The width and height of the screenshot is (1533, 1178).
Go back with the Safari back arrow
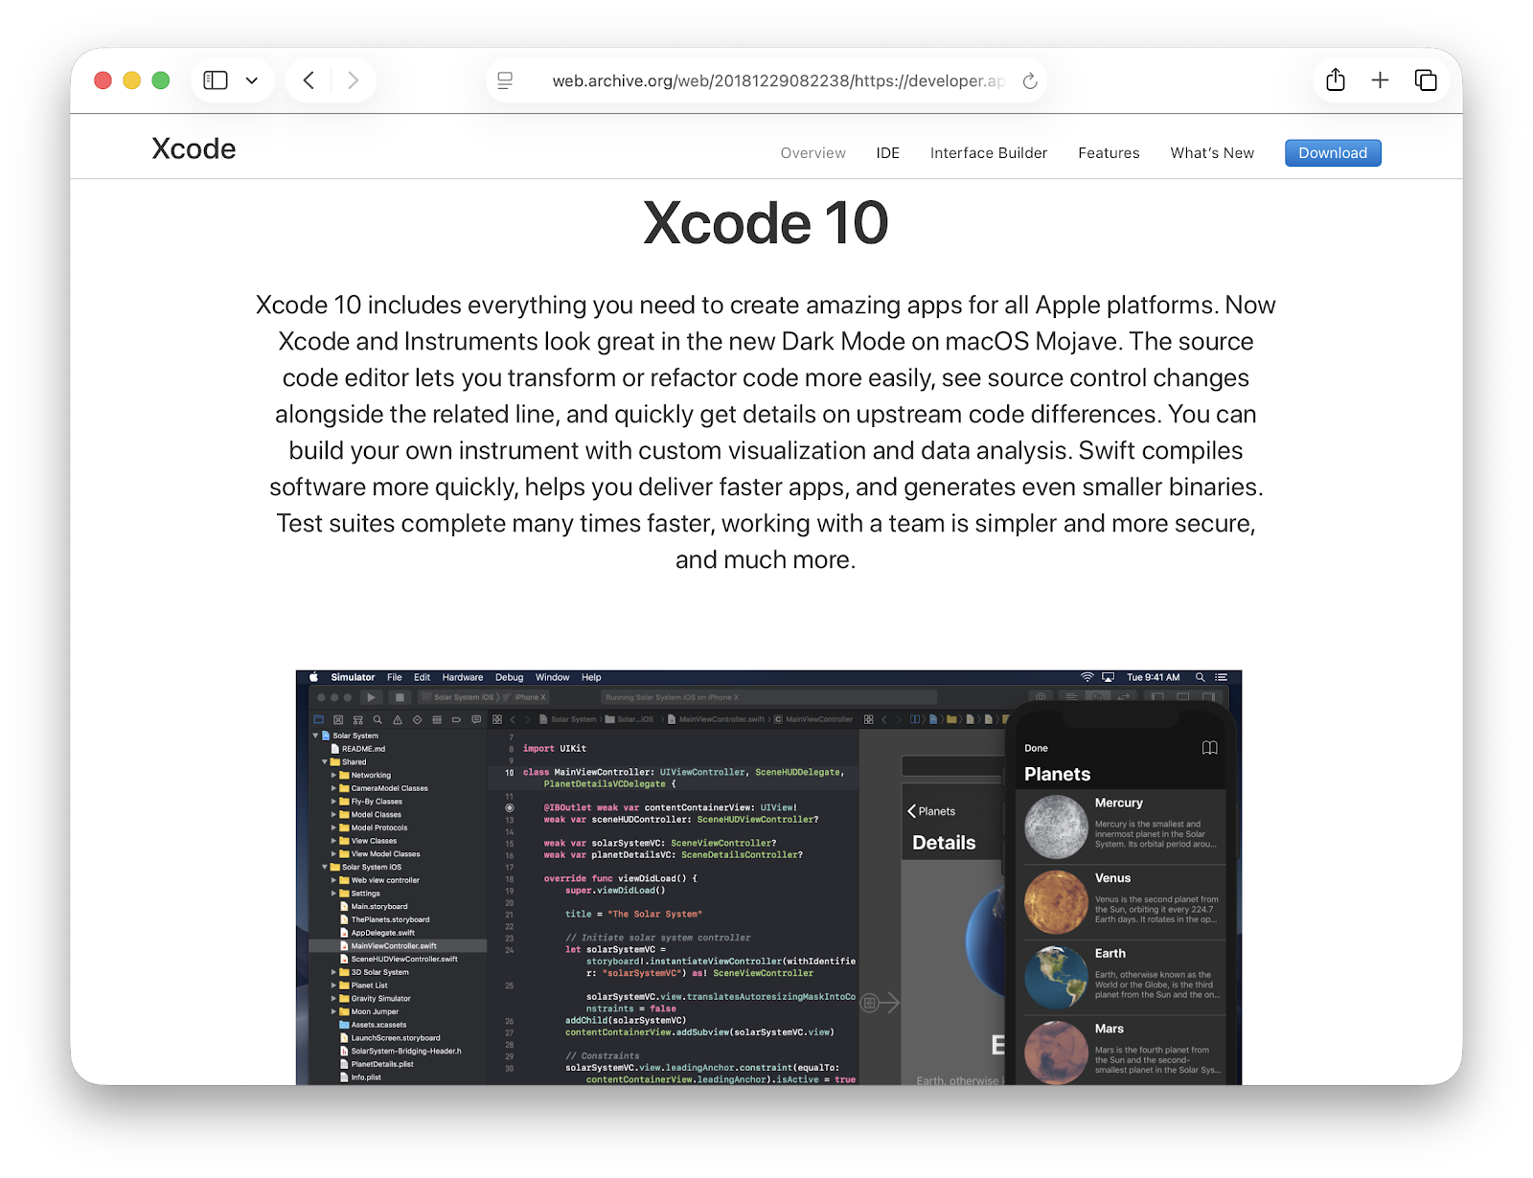(309, 80)
